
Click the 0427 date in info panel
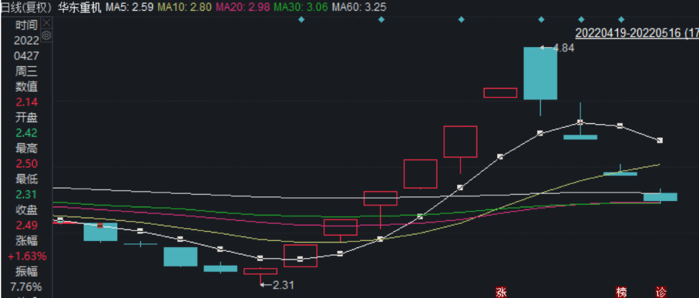(x=27, y=56)
